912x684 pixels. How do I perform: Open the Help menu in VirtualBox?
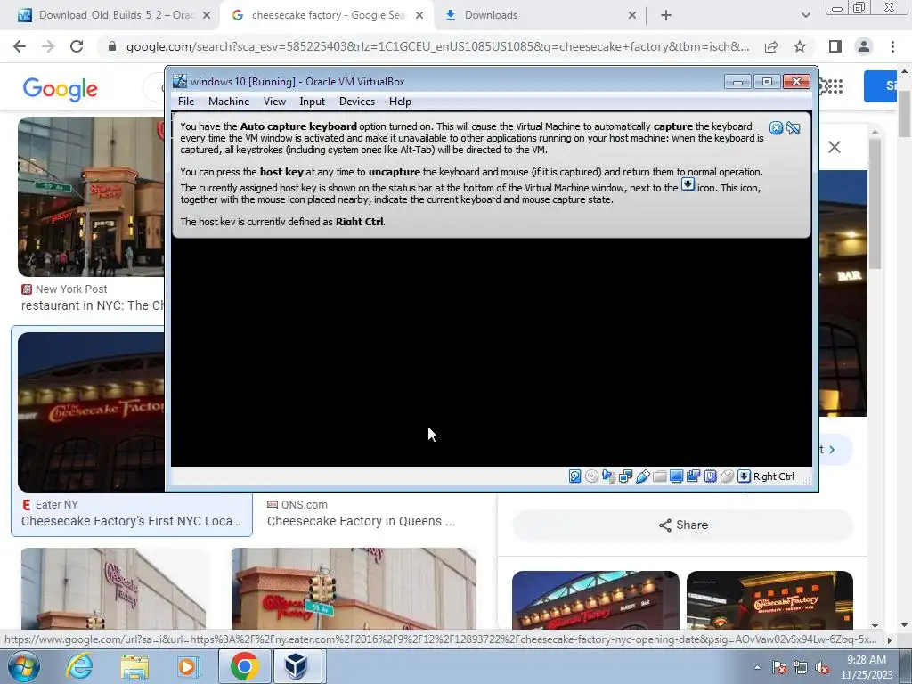pyautogui.click(x=400, y=102)
